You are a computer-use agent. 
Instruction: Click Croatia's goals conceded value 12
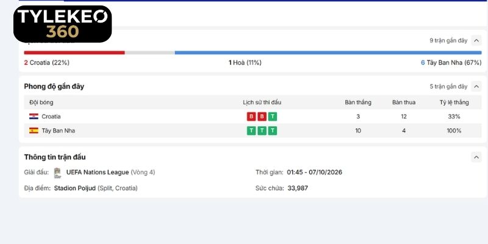click(404, 117)
